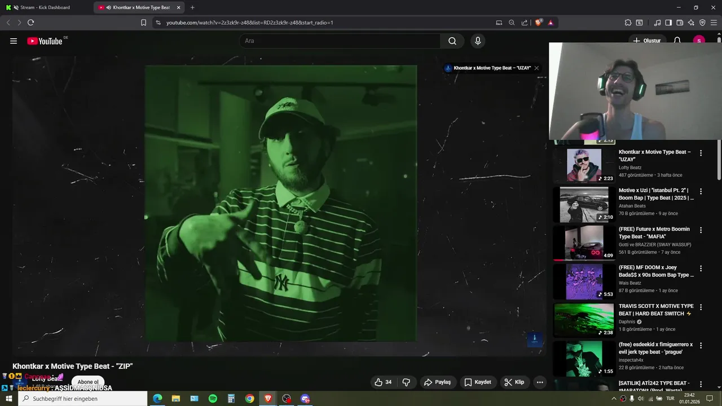Open options menu for 'UZAY' suggestion
Screen dimensions: 722x406
pyautogui.click(x=701, y=153)
